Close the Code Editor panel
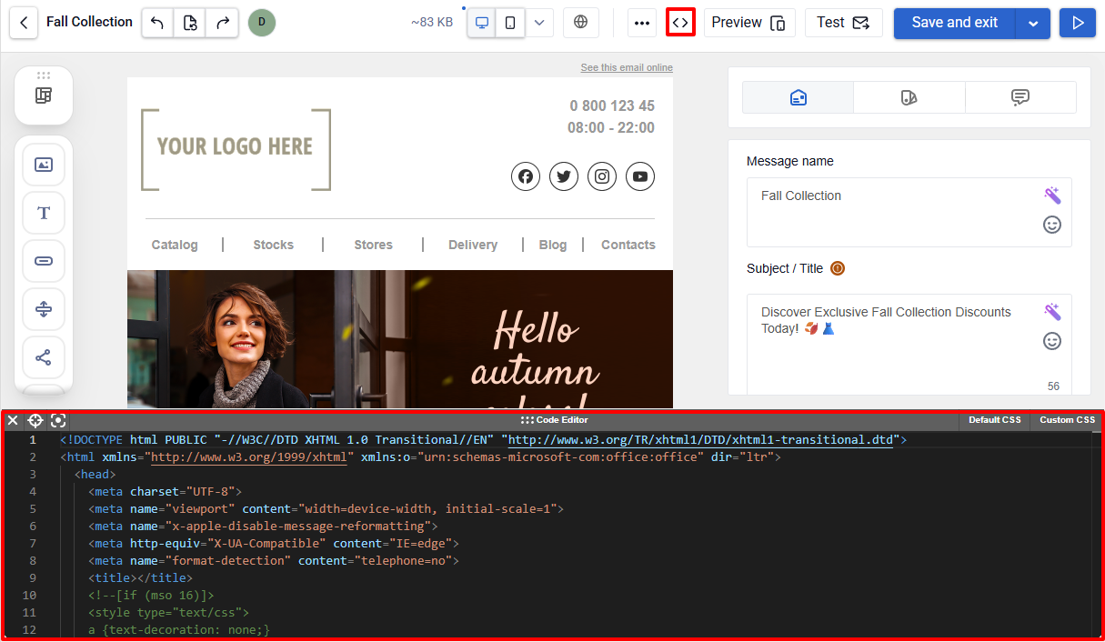This screenshot has height=642, width=1105. point(13,420)
